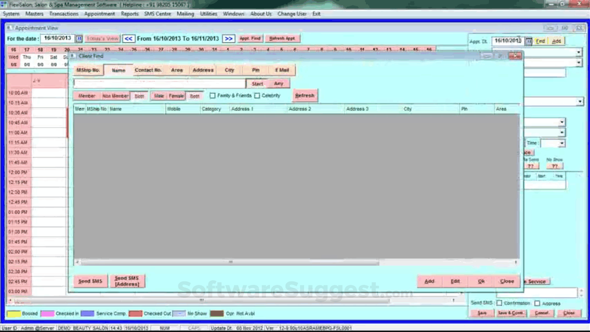This screenshot has height=332, width=590.
Task: Open calendar icon next to Appt. Dt field
Action: tap(529, 41)
